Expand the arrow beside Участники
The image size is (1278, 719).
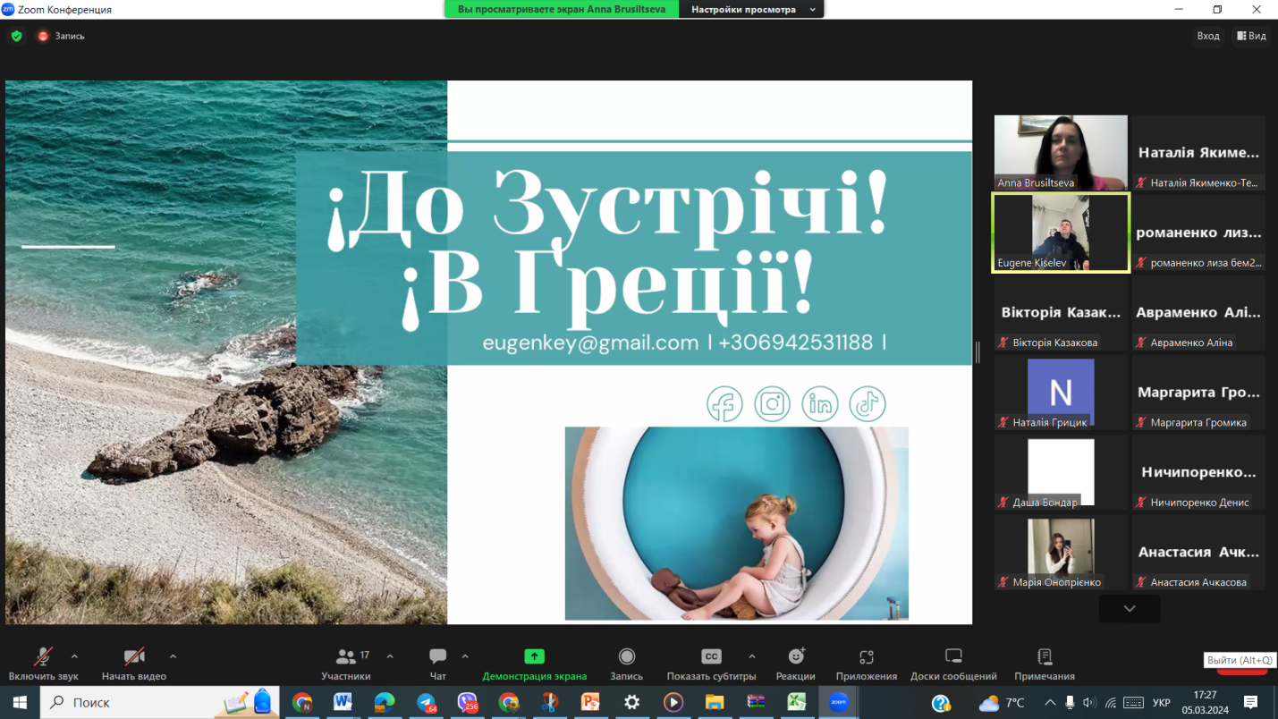pos(390,656)
